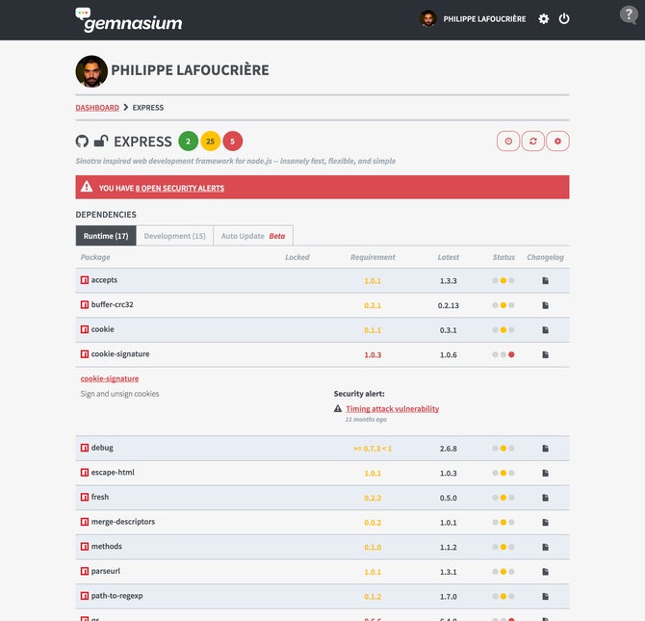Go to Dashboard breadcrumb link
This screenshot has height=621, width=645.
97,108
